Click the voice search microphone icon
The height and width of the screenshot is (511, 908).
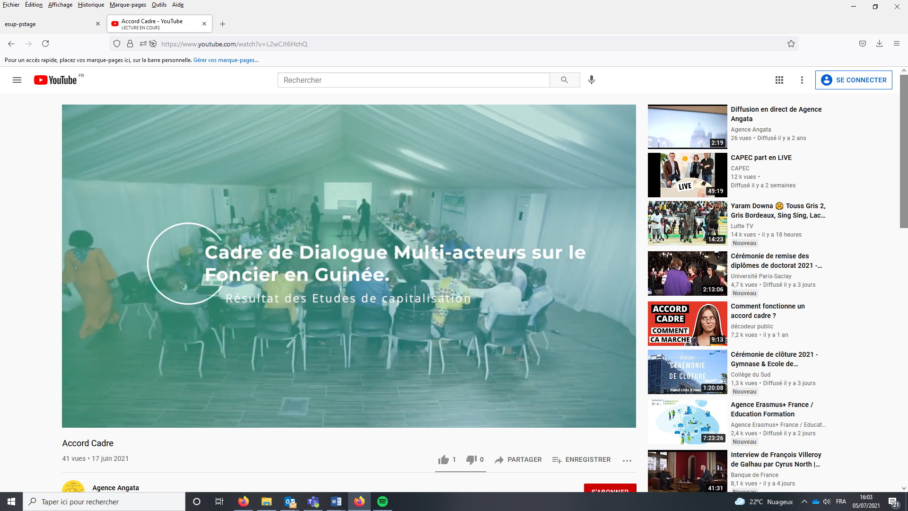tap(591, 80)
